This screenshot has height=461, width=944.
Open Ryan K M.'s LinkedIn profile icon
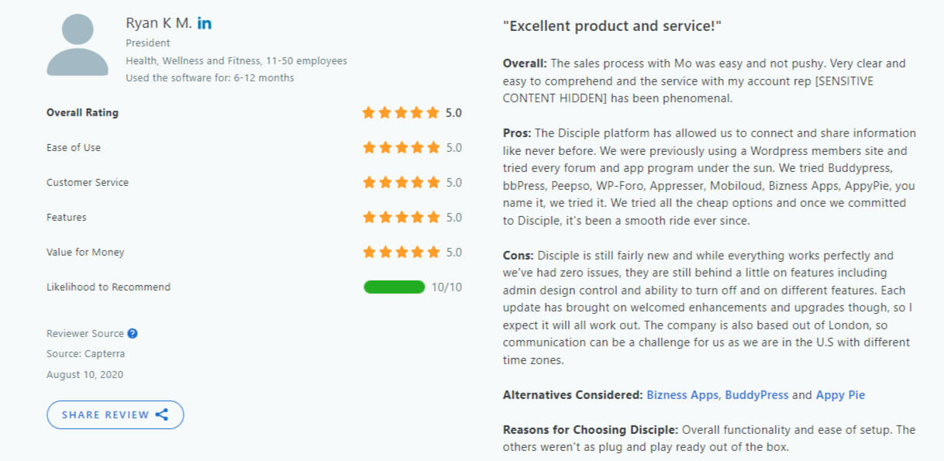coord(204,23)
